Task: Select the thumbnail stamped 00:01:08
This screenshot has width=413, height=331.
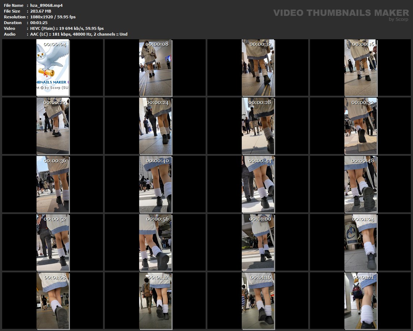Action: [53, 301]
